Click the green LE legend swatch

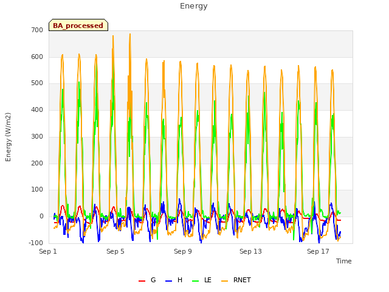click(196, 281)
